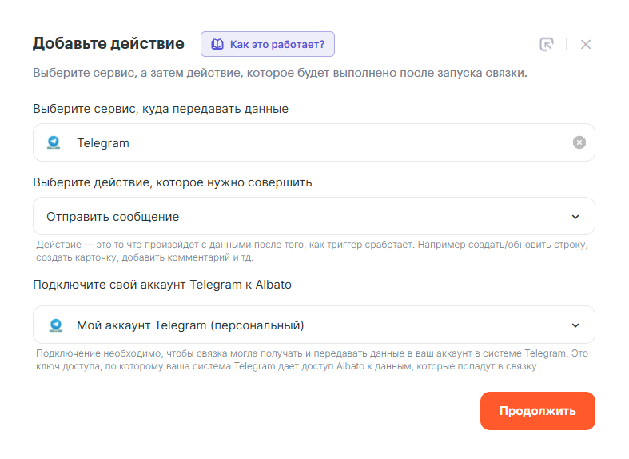Click the subtitle starting with "Выберите сервис, а затем"
629x459 pixels.
tap(280, 74)
